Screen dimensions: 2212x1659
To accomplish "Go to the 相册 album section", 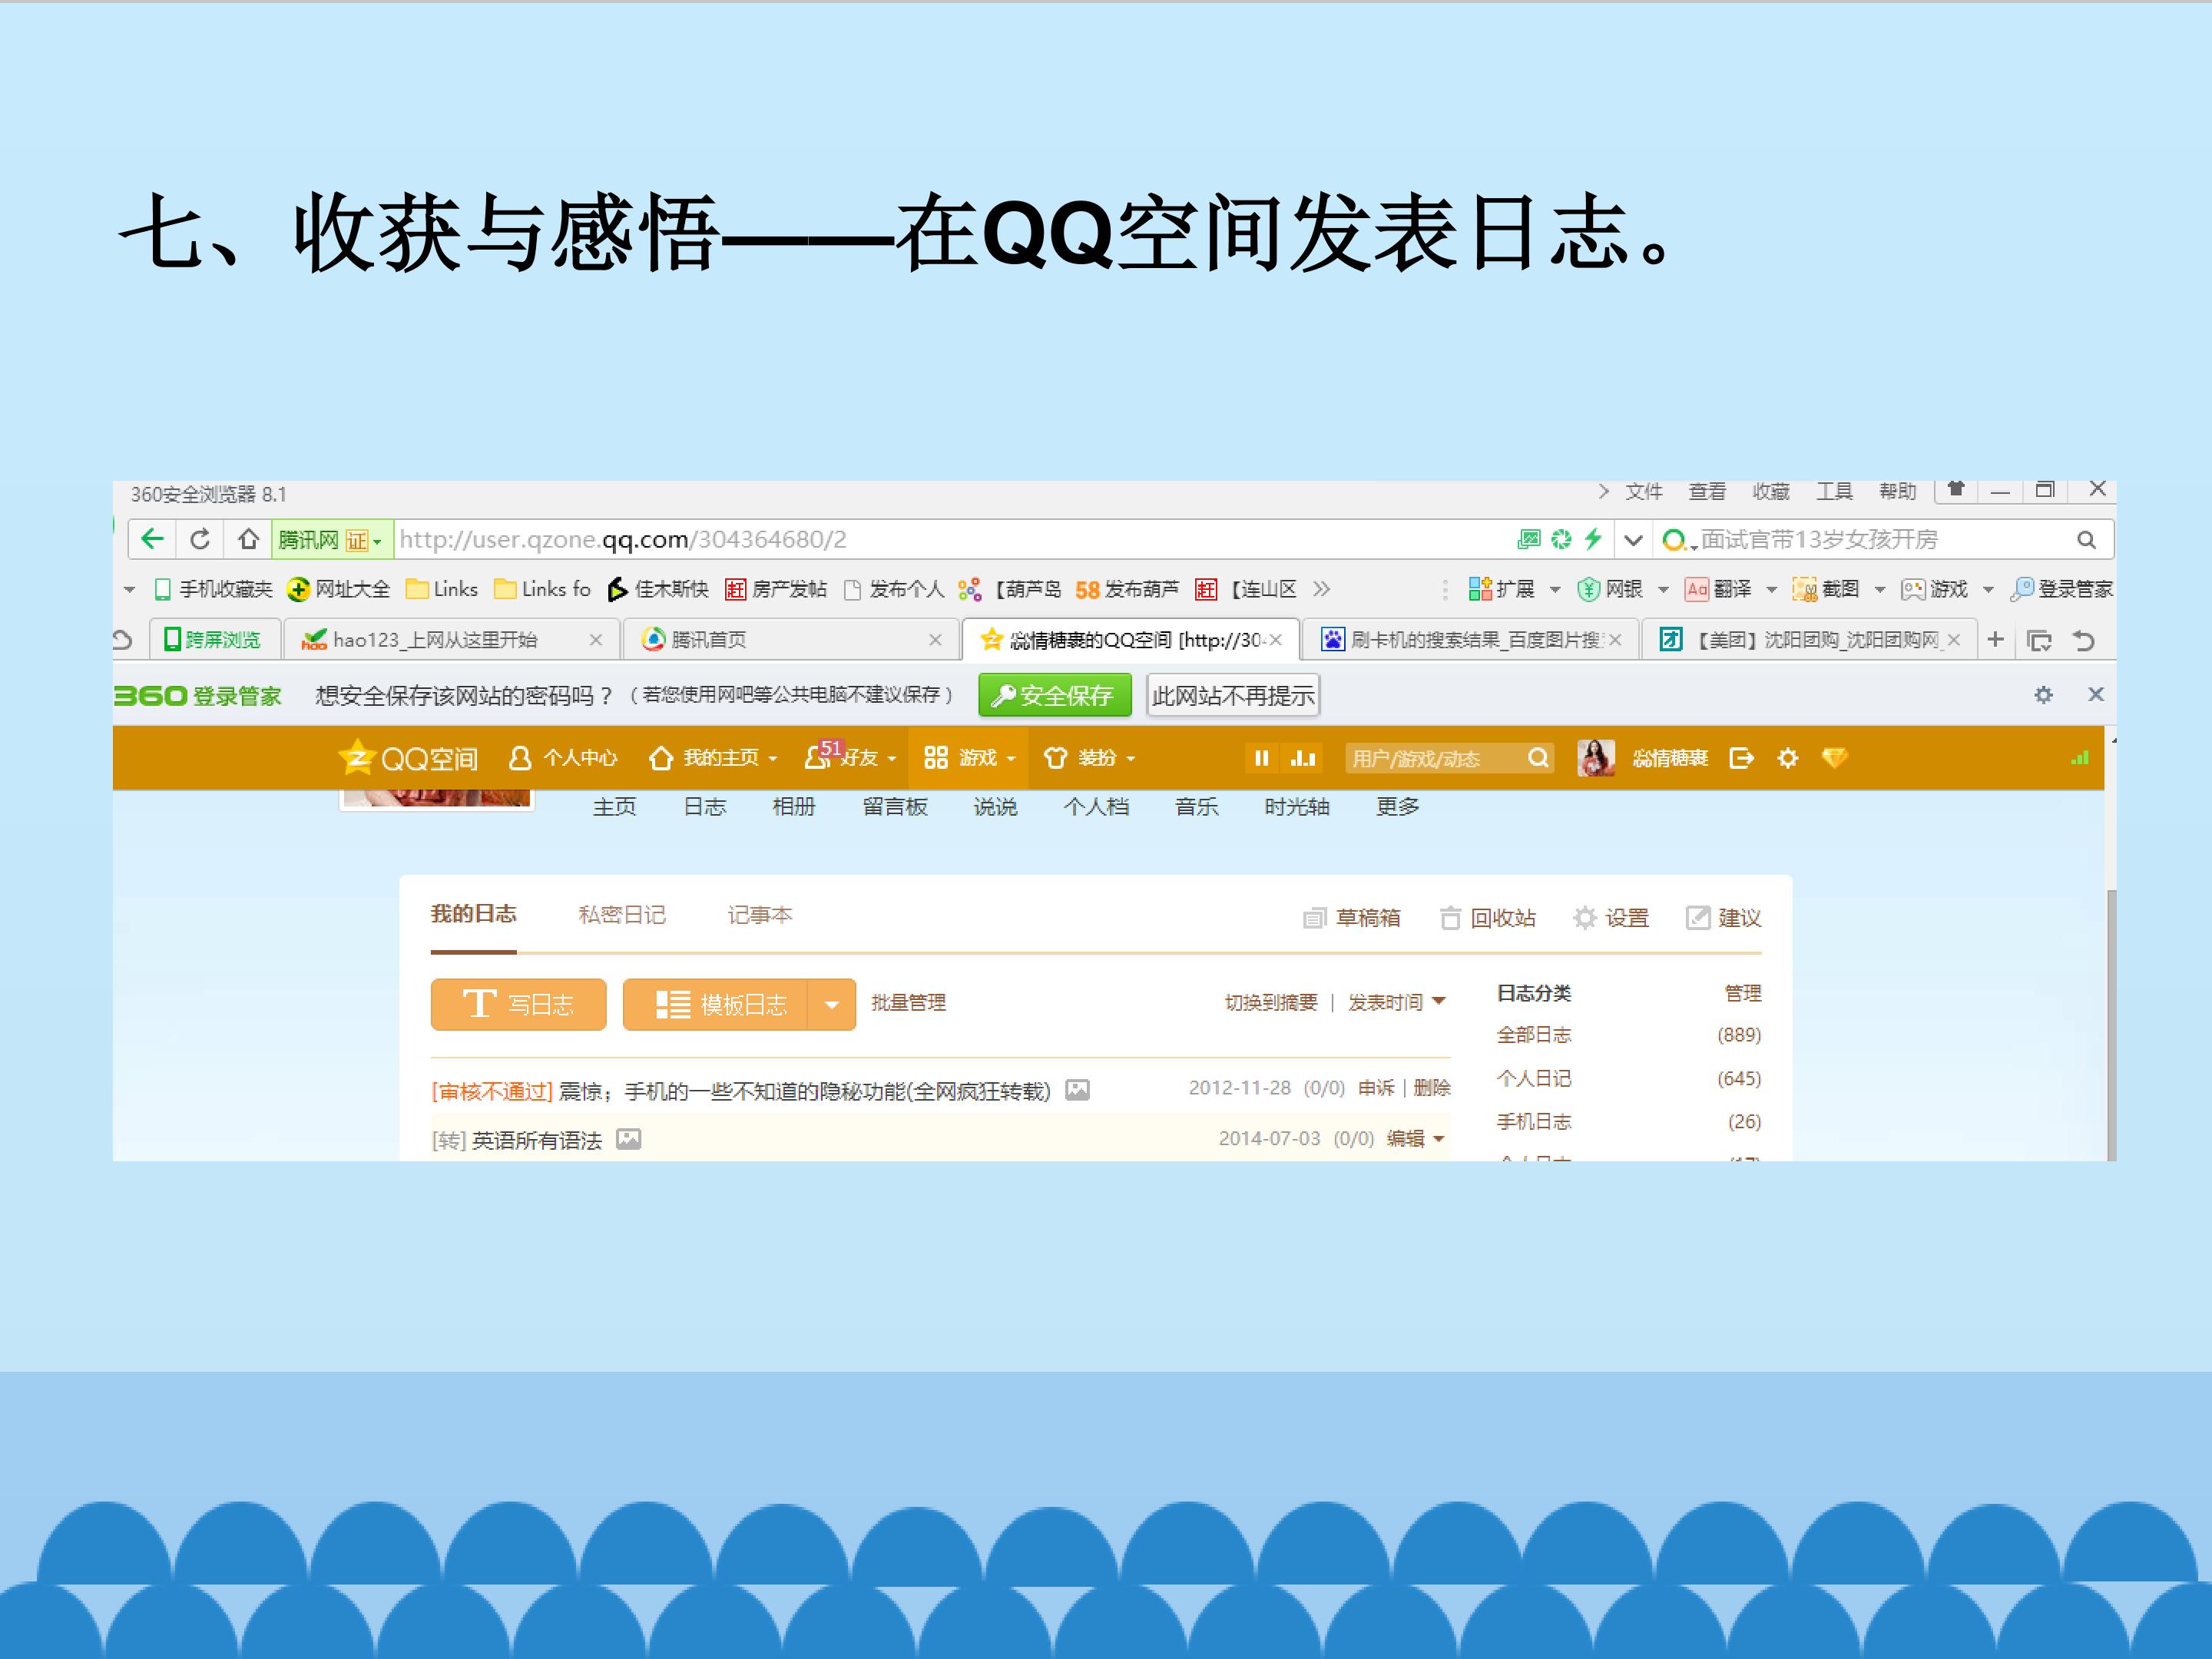I will 794,807.
